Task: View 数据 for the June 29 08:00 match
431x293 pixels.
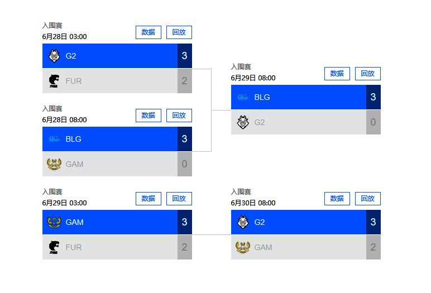Action: tap(337, 74)
